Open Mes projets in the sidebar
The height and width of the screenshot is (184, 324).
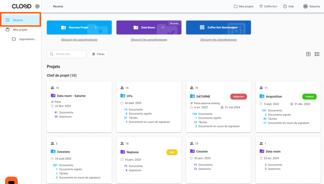(20, 30)
